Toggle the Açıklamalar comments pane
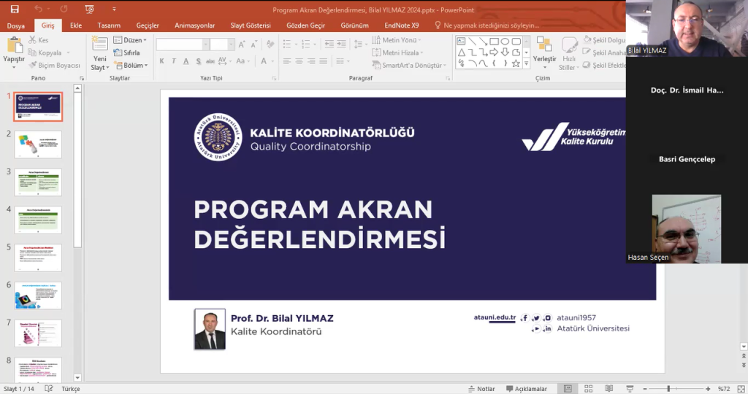This screenshot has height=394, width=748. click(526, 389)
